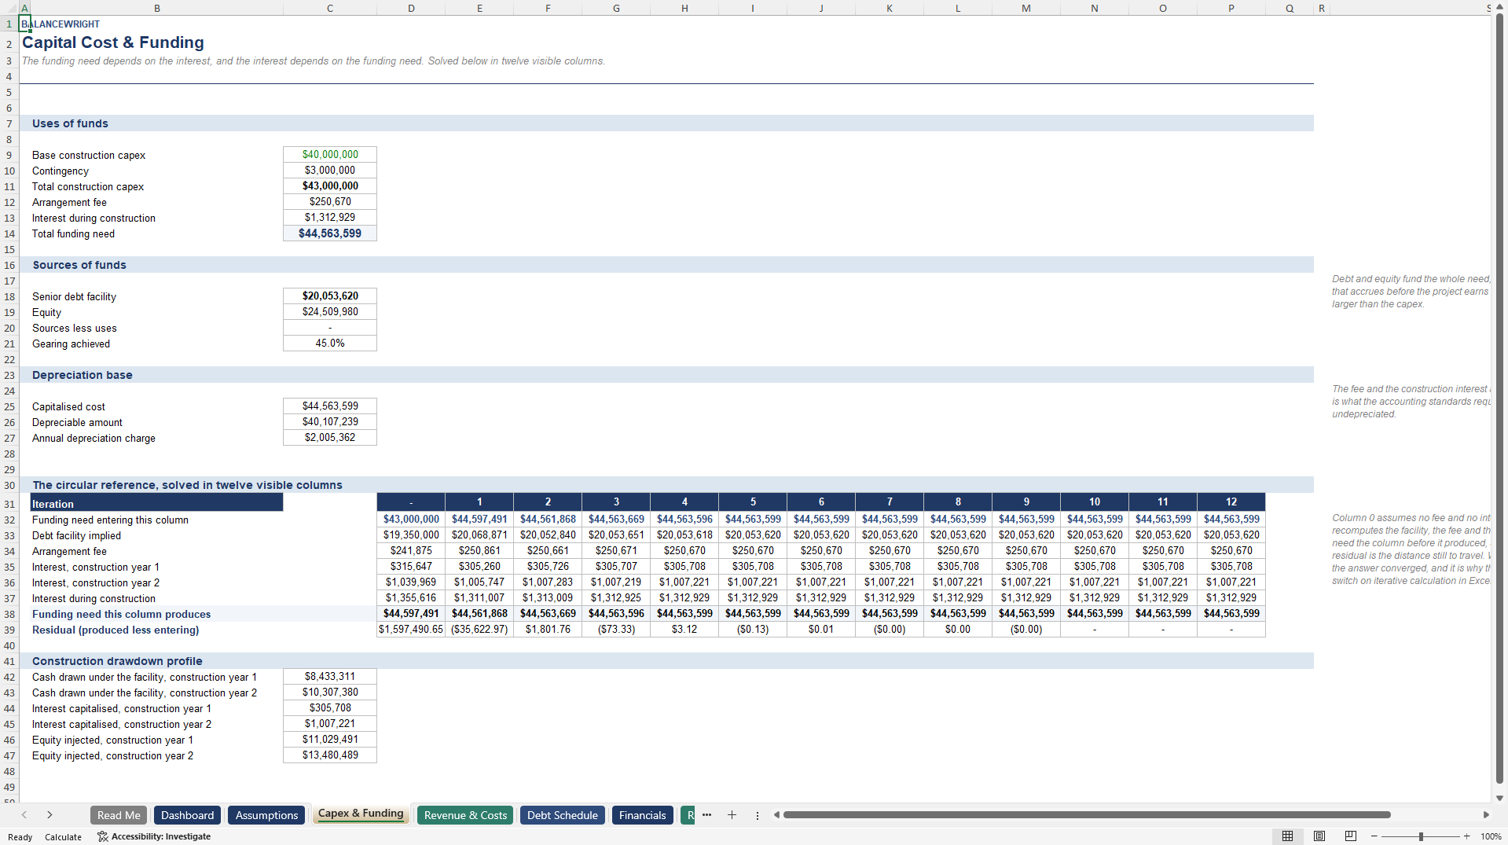Open the Assumptions sheet tab
This screenshot has width=1508, height=845.
pyautogui.click(x=266, y=815)
